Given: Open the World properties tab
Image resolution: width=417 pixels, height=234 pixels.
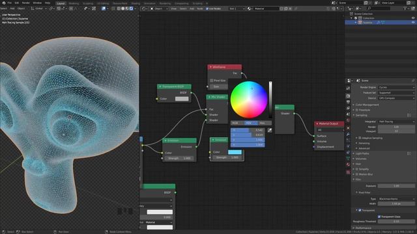Looking at the screenshot, I should [348, 121].
